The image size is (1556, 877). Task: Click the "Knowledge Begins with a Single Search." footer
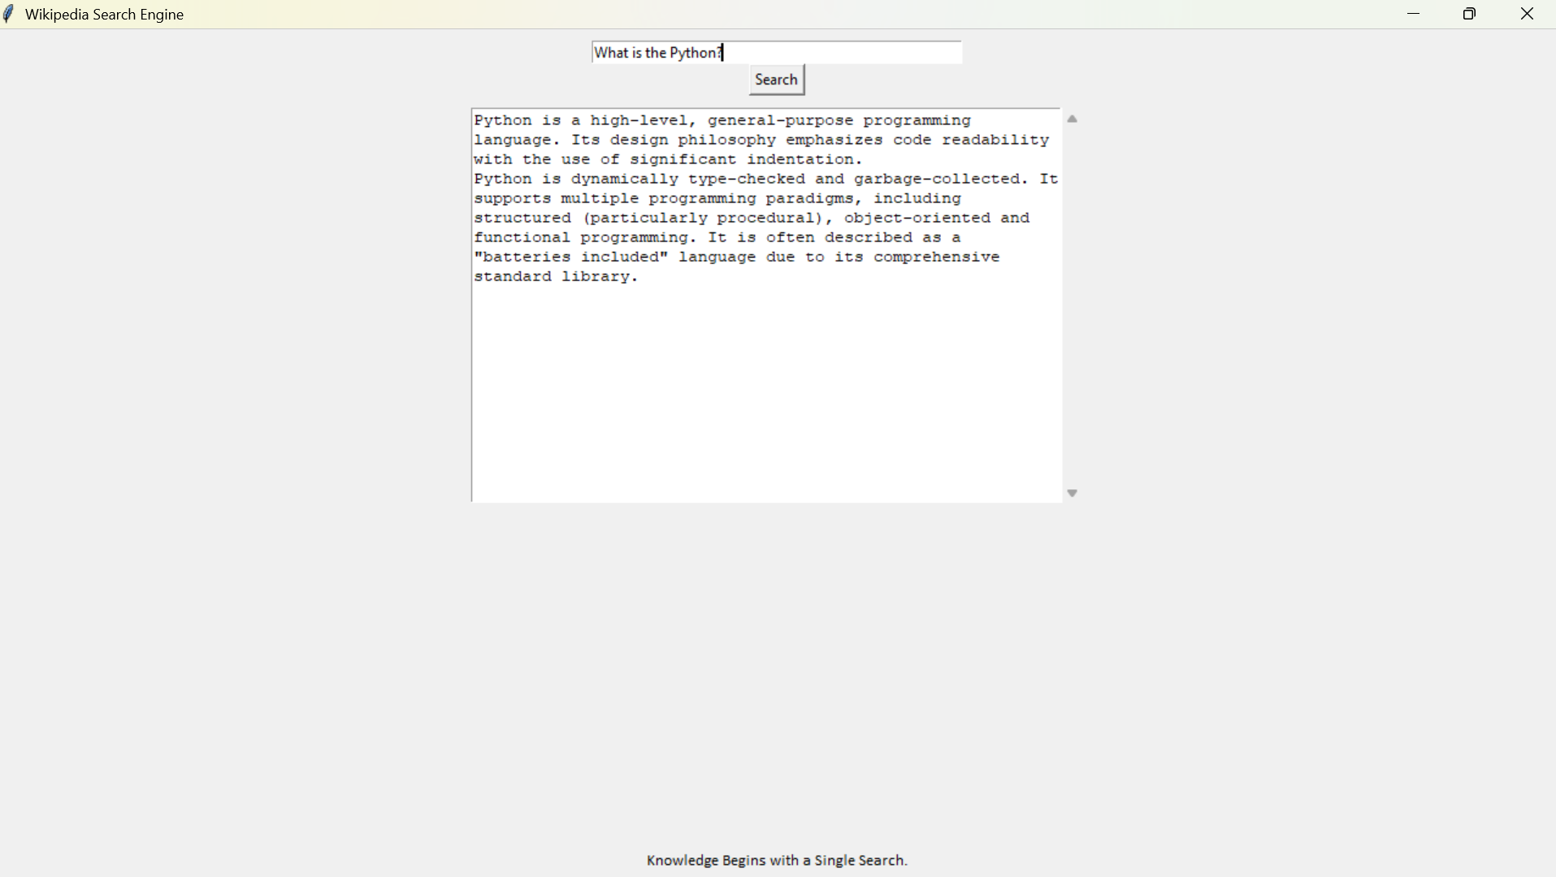click(777, 860)
